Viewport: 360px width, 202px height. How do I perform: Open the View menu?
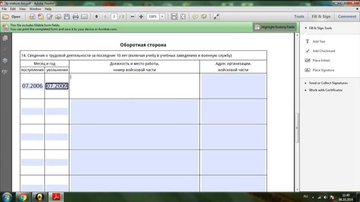click(x=22, y=9)
